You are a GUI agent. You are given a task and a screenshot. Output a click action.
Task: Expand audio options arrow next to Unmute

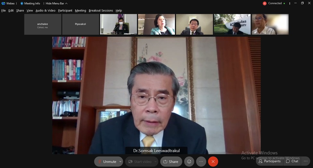point(120,162)
